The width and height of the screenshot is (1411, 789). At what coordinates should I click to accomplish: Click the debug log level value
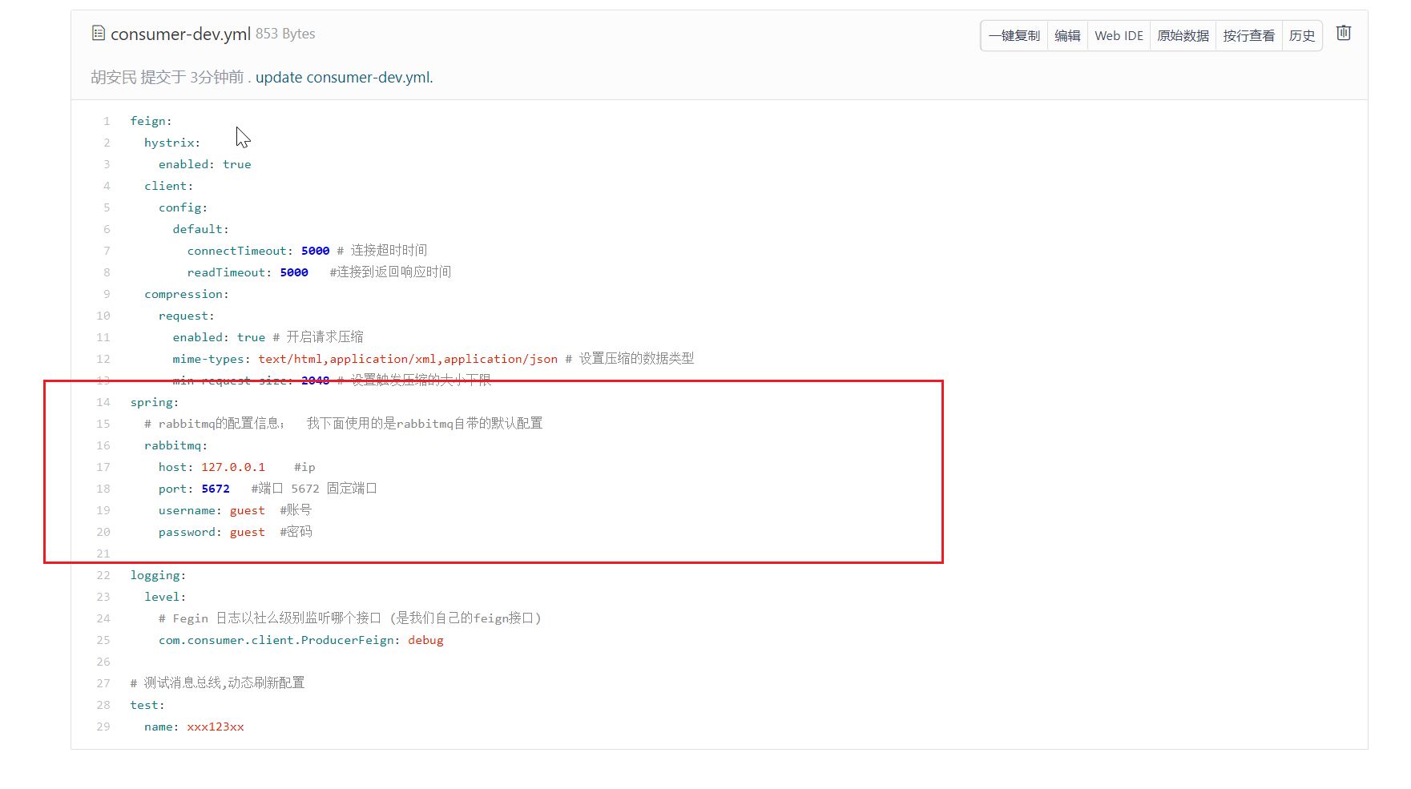click(x=425, y=640)
